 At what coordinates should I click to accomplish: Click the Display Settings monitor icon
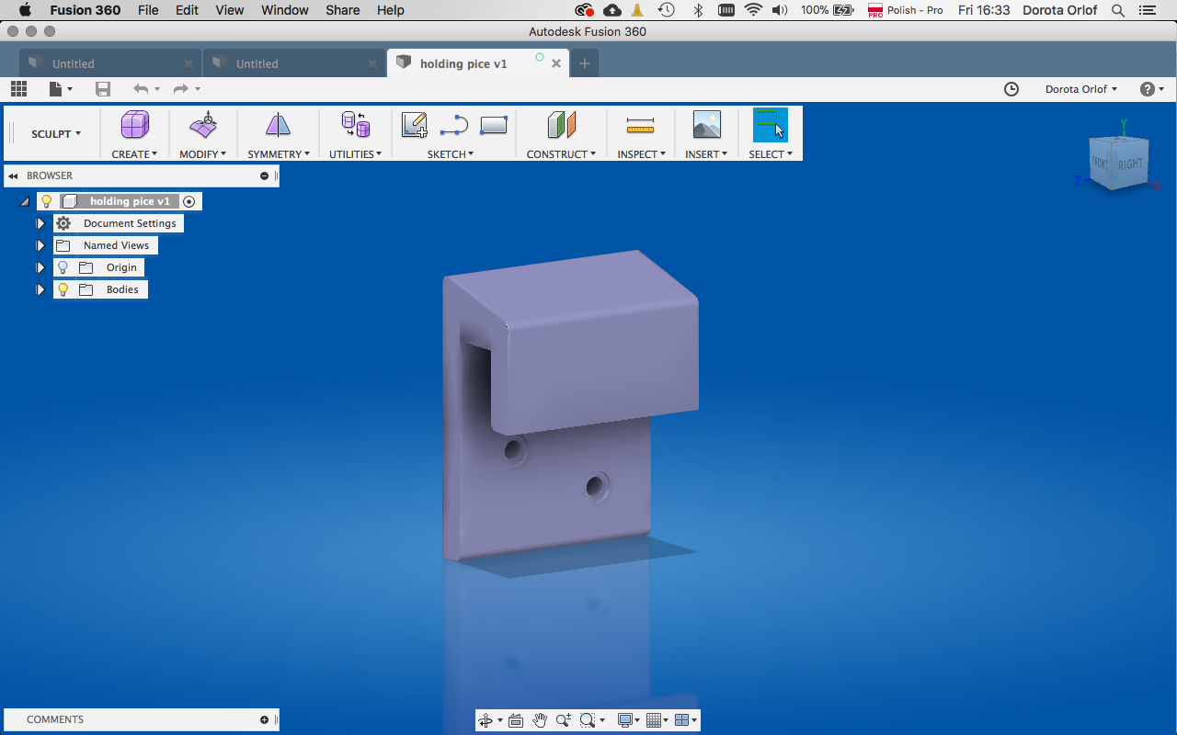click(x=625, y=720)
